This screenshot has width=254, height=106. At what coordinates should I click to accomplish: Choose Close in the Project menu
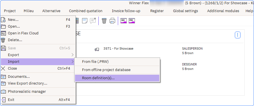click(x=38, y=69)
